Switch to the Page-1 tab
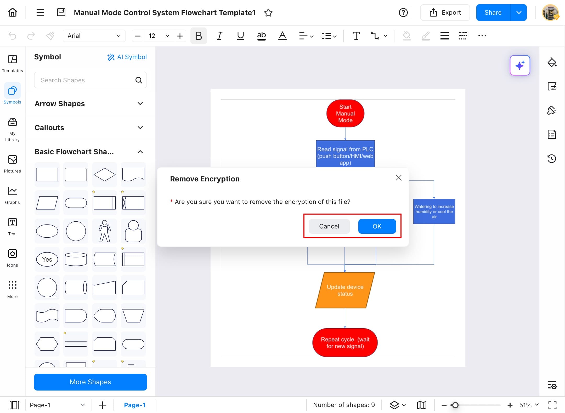 [x=134, y=405]
